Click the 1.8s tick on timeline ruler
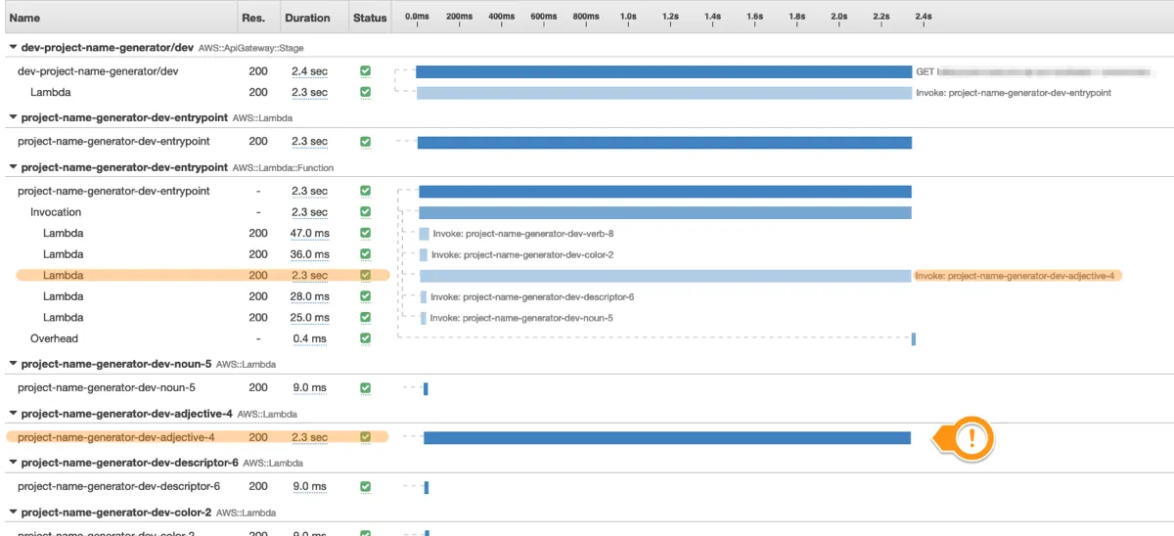The width and height of the screenshot is (1174, 536). 797,17
